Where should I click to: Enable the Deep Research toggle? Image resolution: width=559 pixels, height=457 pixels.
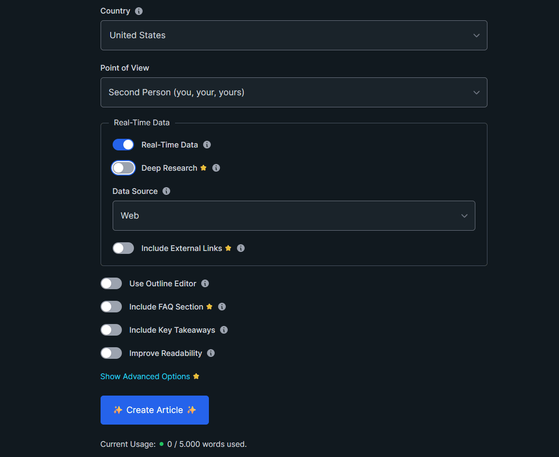click(123, 168)
